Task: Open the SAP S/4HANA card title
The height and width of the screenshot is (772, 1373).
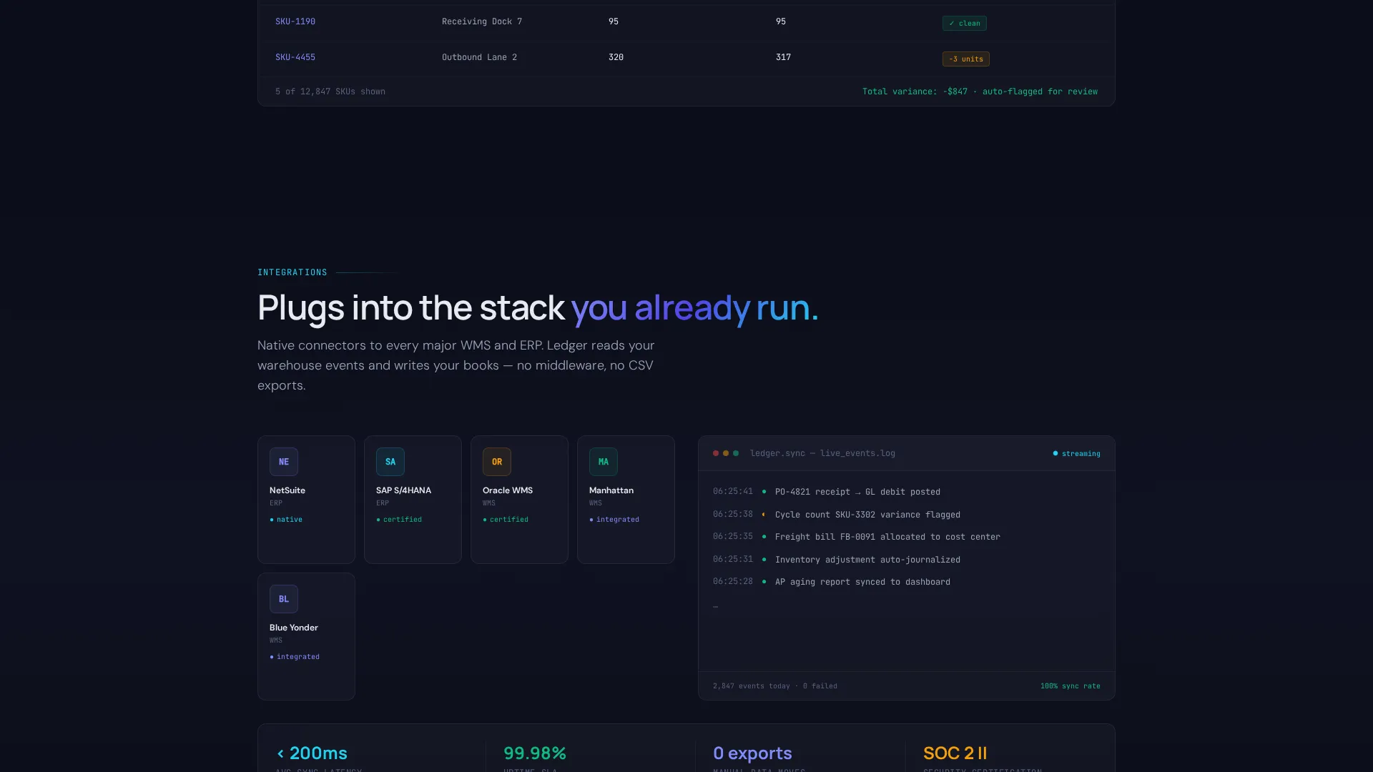Action: click(403, 490)
